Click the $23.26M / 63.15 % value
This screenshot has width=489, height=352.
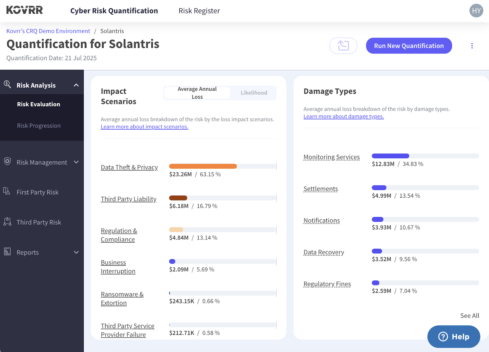pos(195,174)
